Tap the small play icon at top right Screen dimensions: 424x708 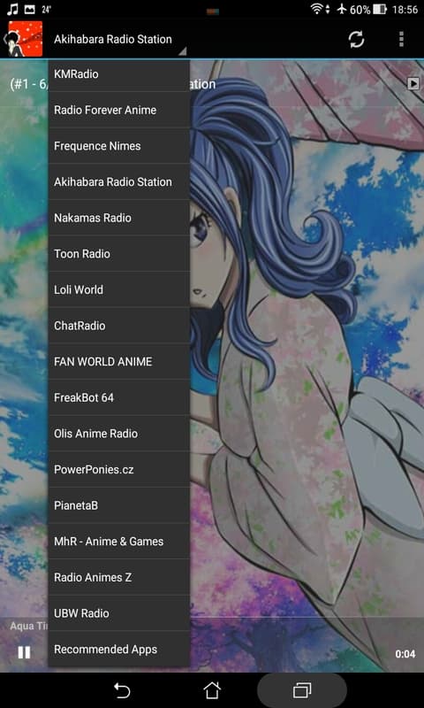[413, 83]
